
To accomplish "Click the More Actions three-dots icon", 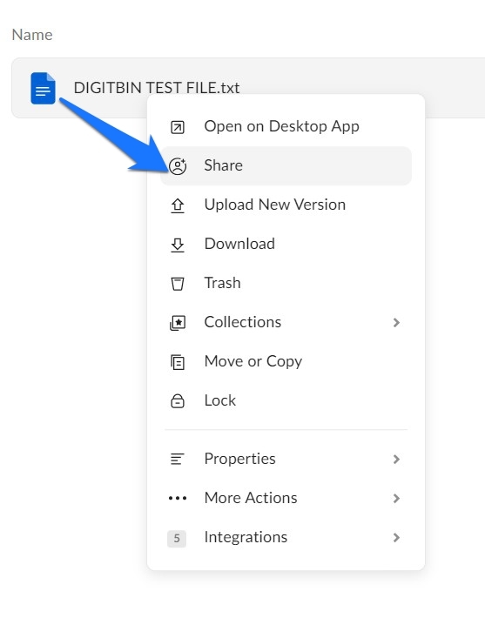I will pyautogui.click(x=178, y=498).
